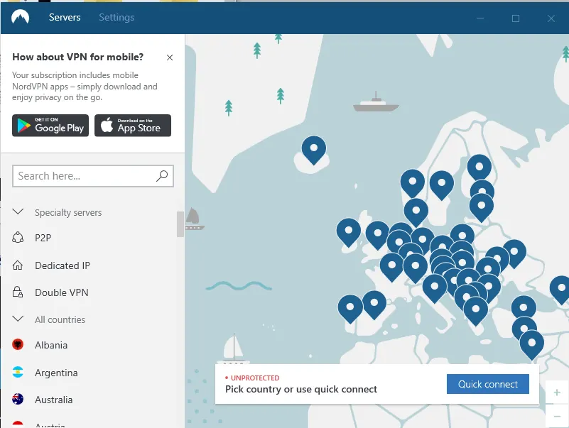Dismiss the VPN for mobile banner
Image resolution: width=569 pixels, height=428 pixels.
169,57
